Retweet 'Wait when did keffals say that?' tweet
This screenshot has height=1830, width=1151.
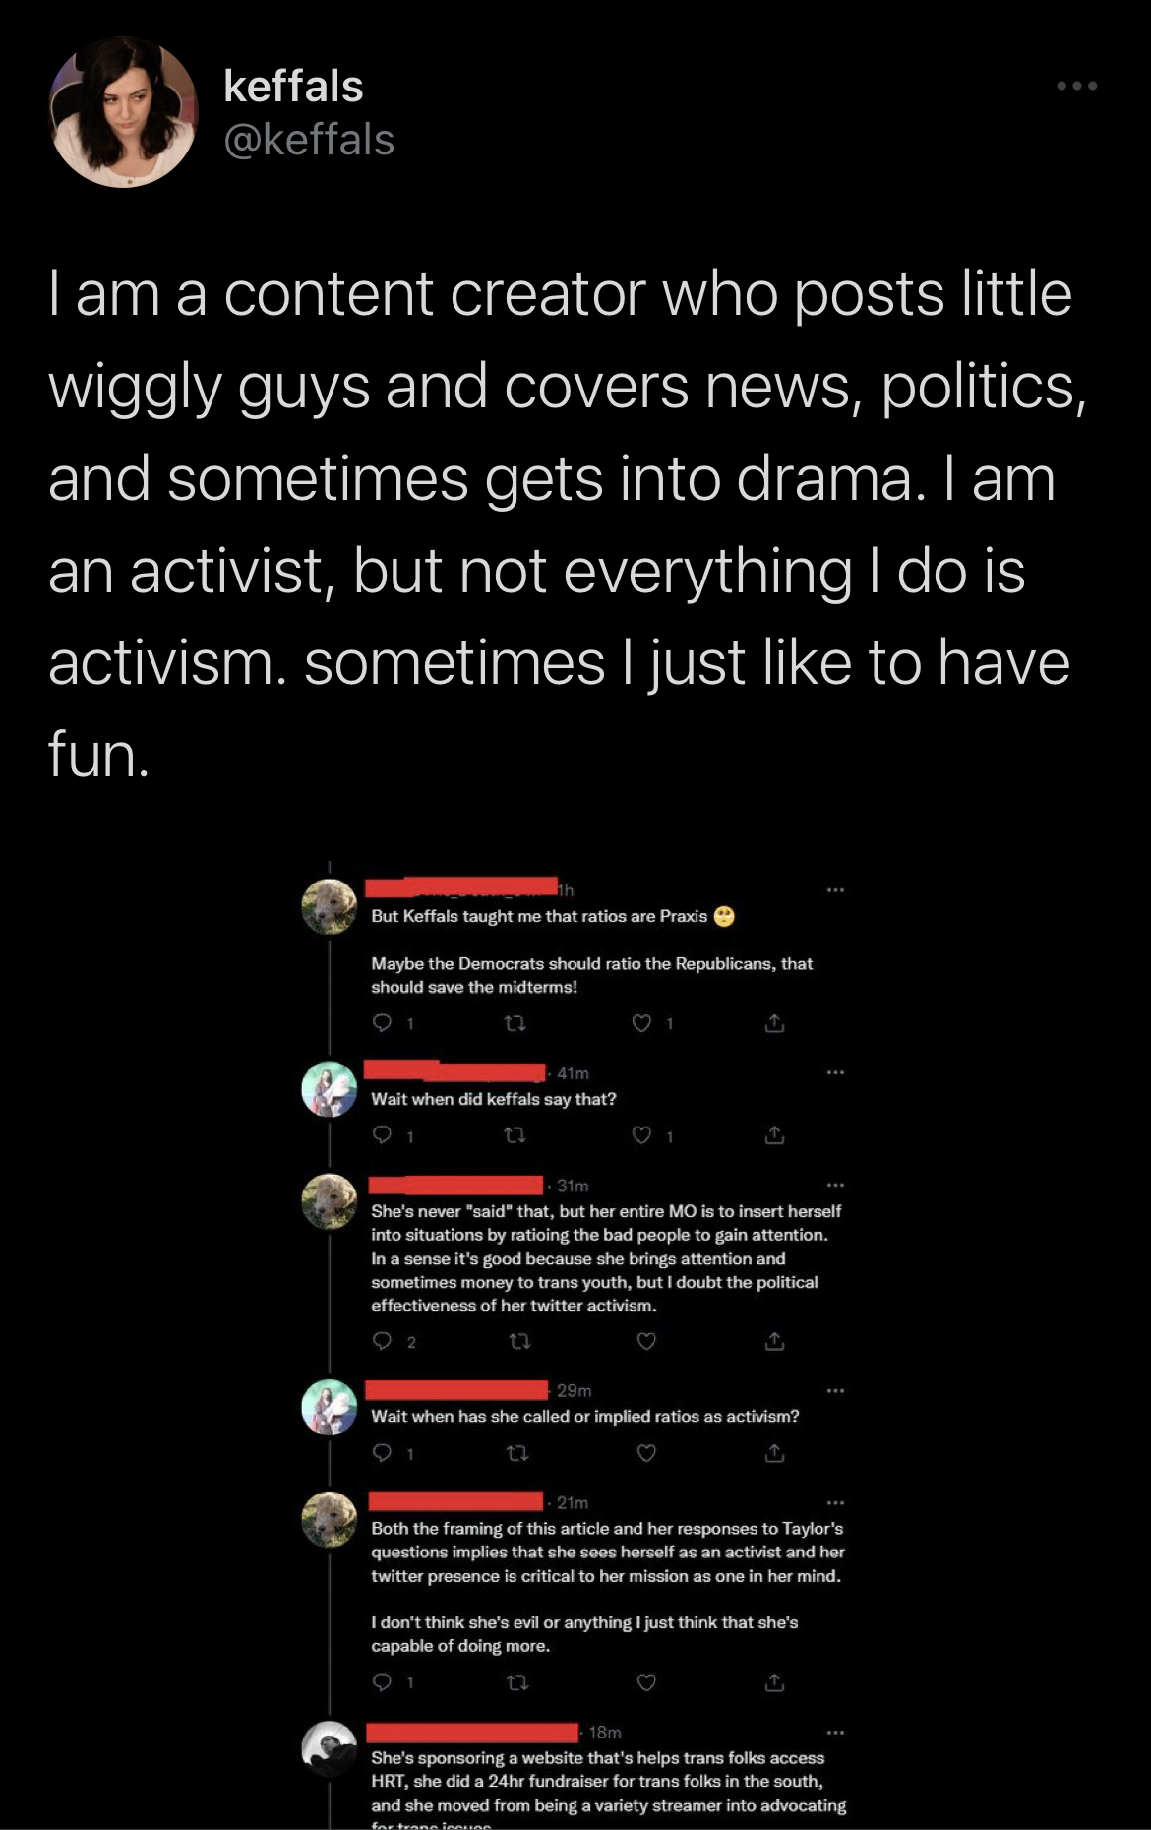click(x=515, y=1135)
